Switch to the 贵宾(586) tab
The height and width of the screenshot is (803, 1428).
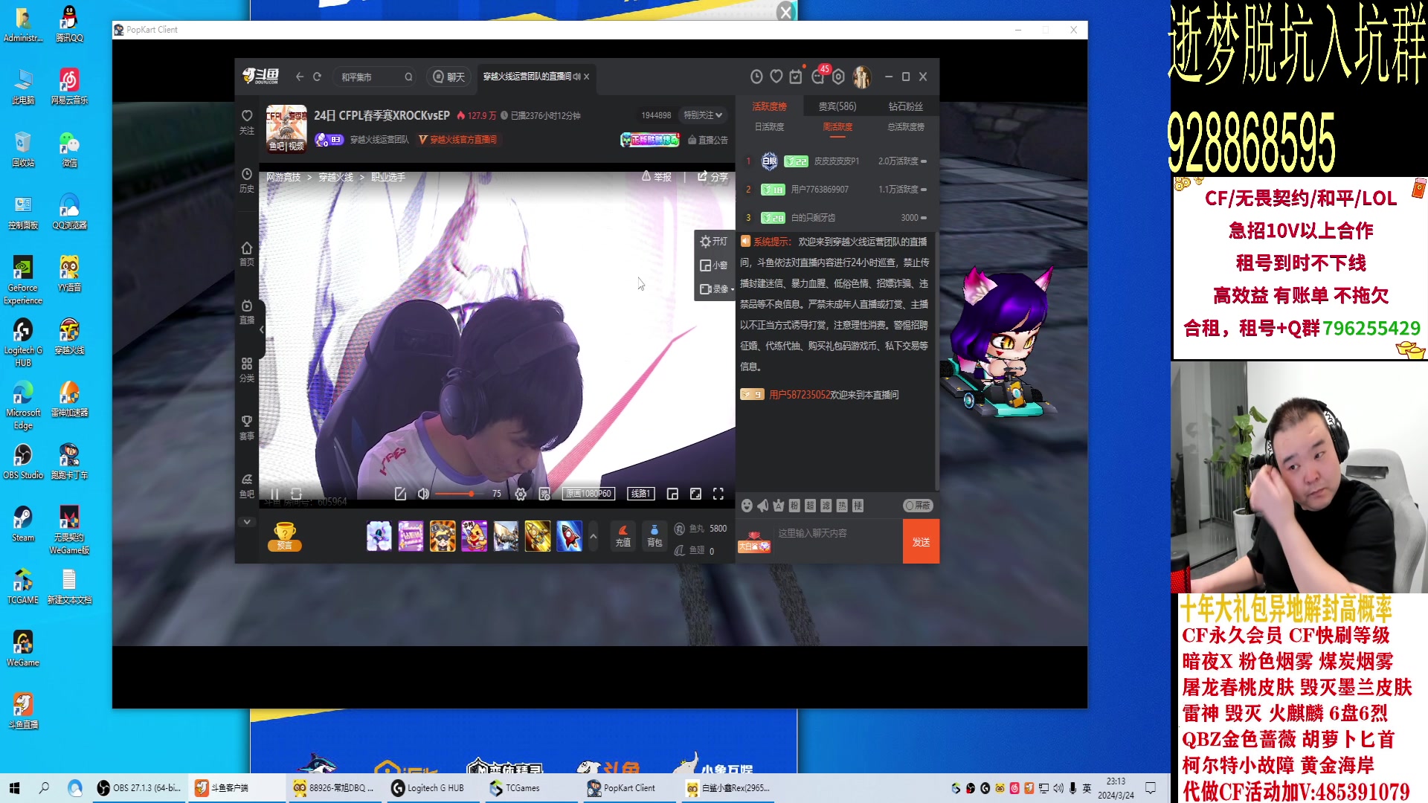(x=837, y=106)
